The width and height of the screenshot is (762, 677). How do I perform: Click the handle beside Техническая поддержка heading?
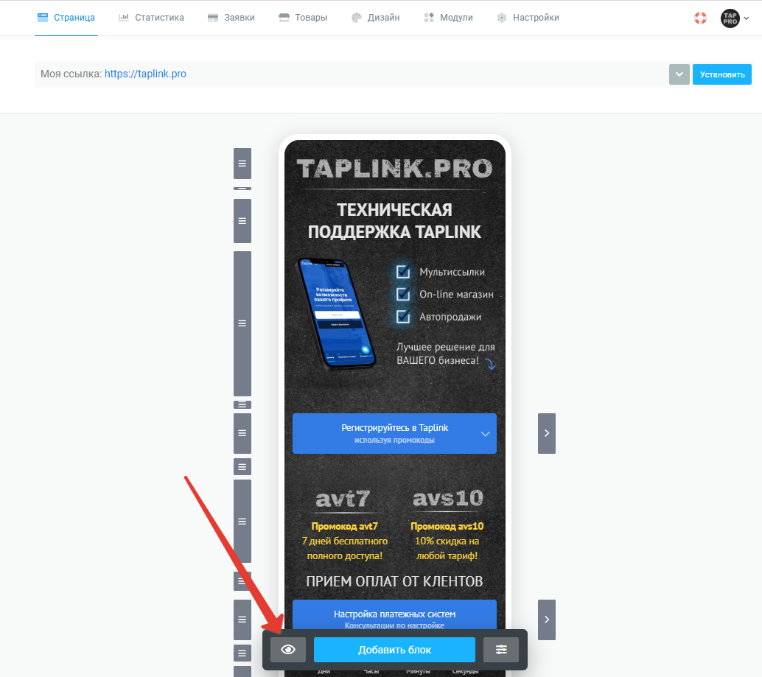coord(242,221)
